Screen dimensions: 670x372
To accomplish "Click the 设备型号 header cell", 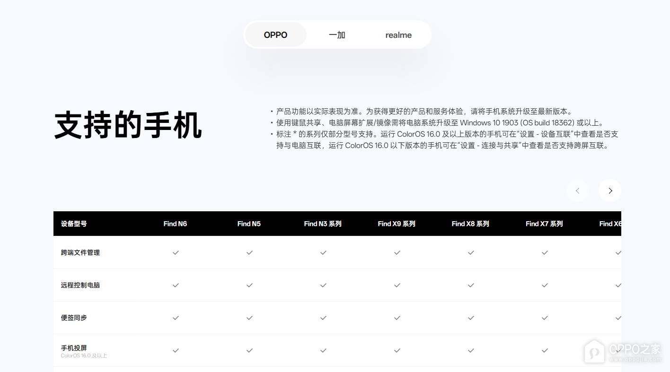I will 74,224.
